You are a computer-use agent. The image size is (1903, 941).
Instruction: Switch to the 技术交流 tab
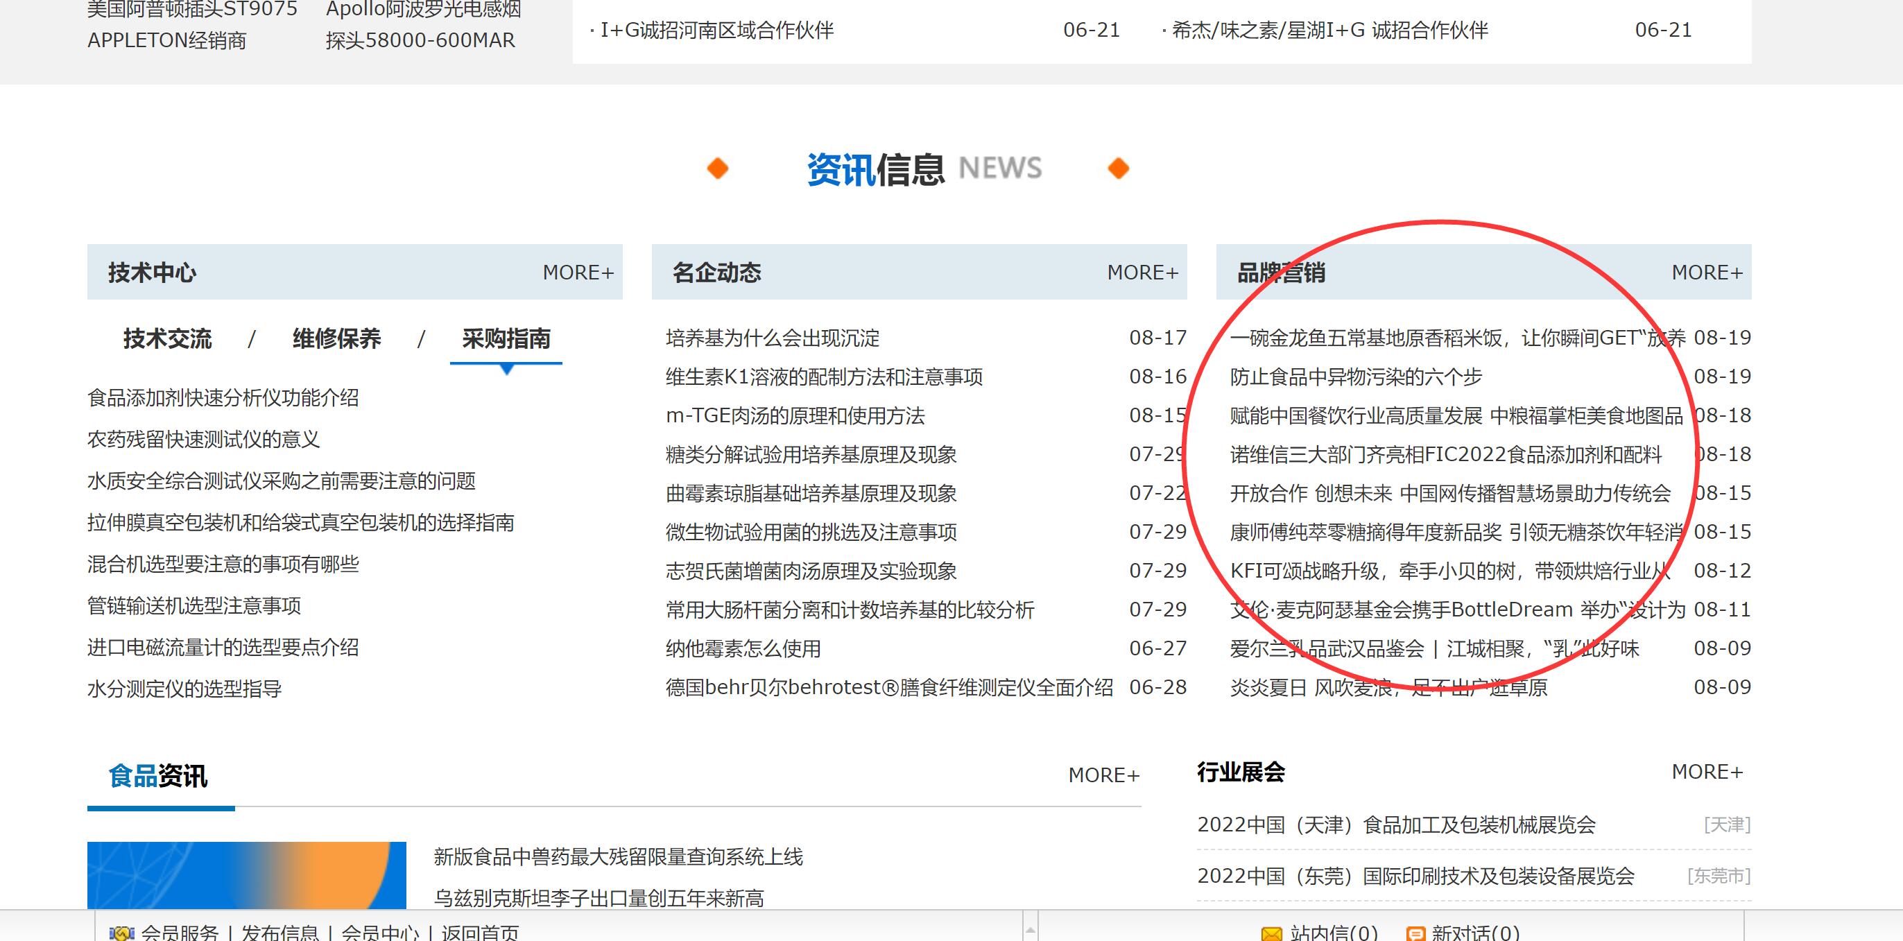point(168,338)
